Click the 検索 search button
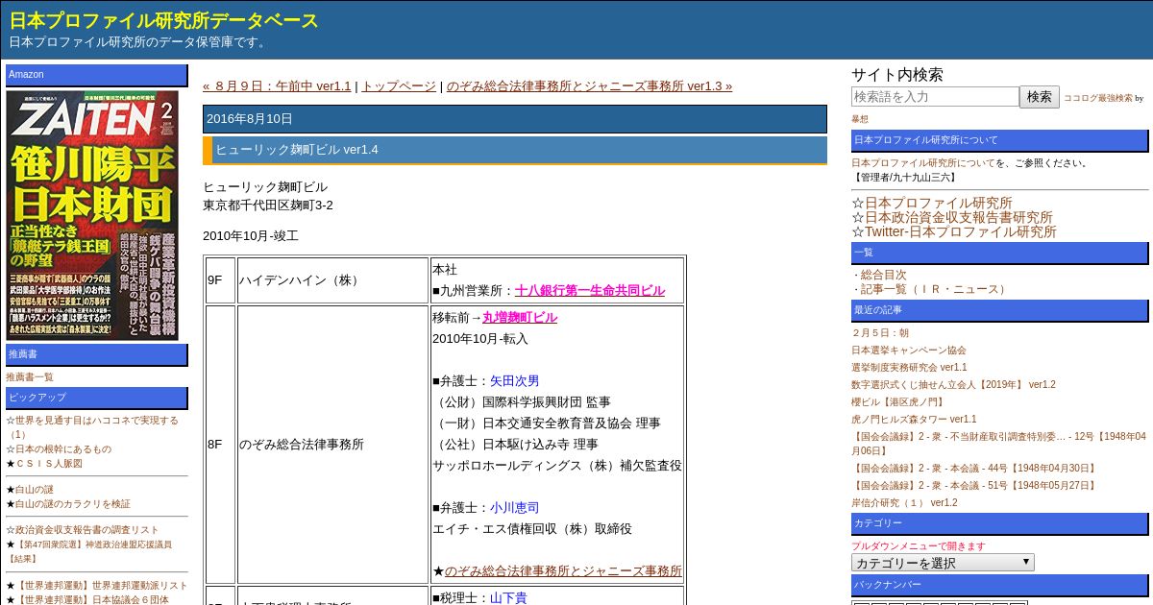This screenshot has height=605, width=1153. [x=1040, y=97]
